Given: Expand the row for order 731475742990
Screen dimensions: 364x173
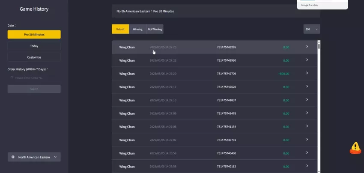Looking at the screenshot, I should [214, 60].
